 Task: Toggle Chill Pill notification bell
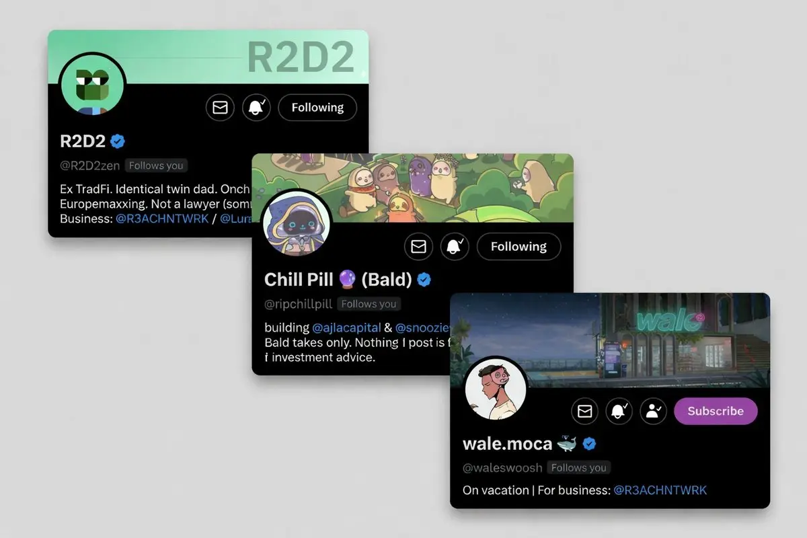tap(455, 247)
